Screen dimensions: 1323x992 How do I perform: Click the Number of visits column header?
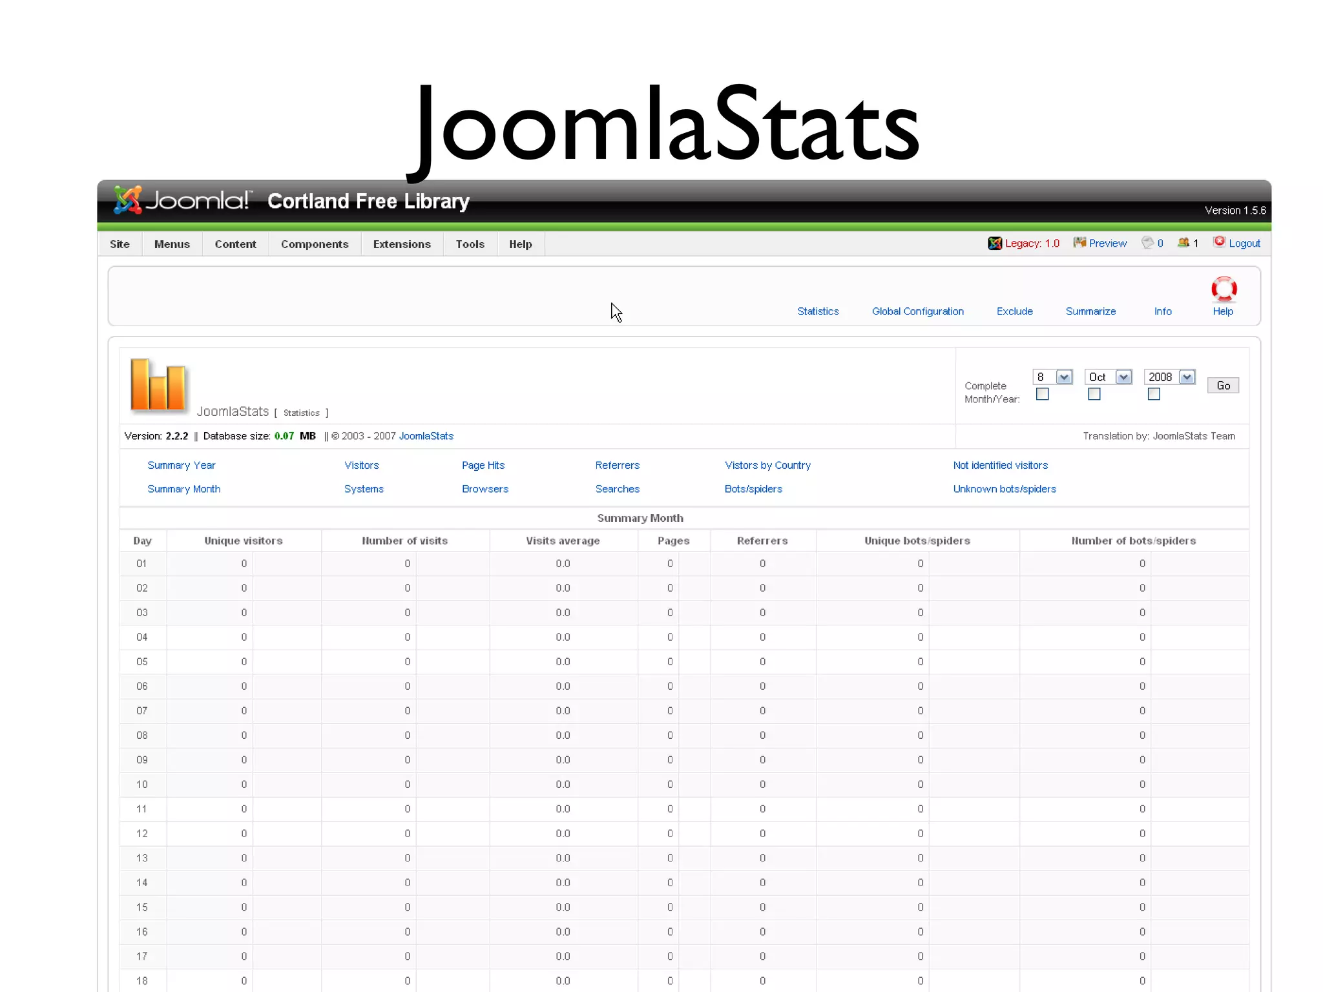point(404,541)
